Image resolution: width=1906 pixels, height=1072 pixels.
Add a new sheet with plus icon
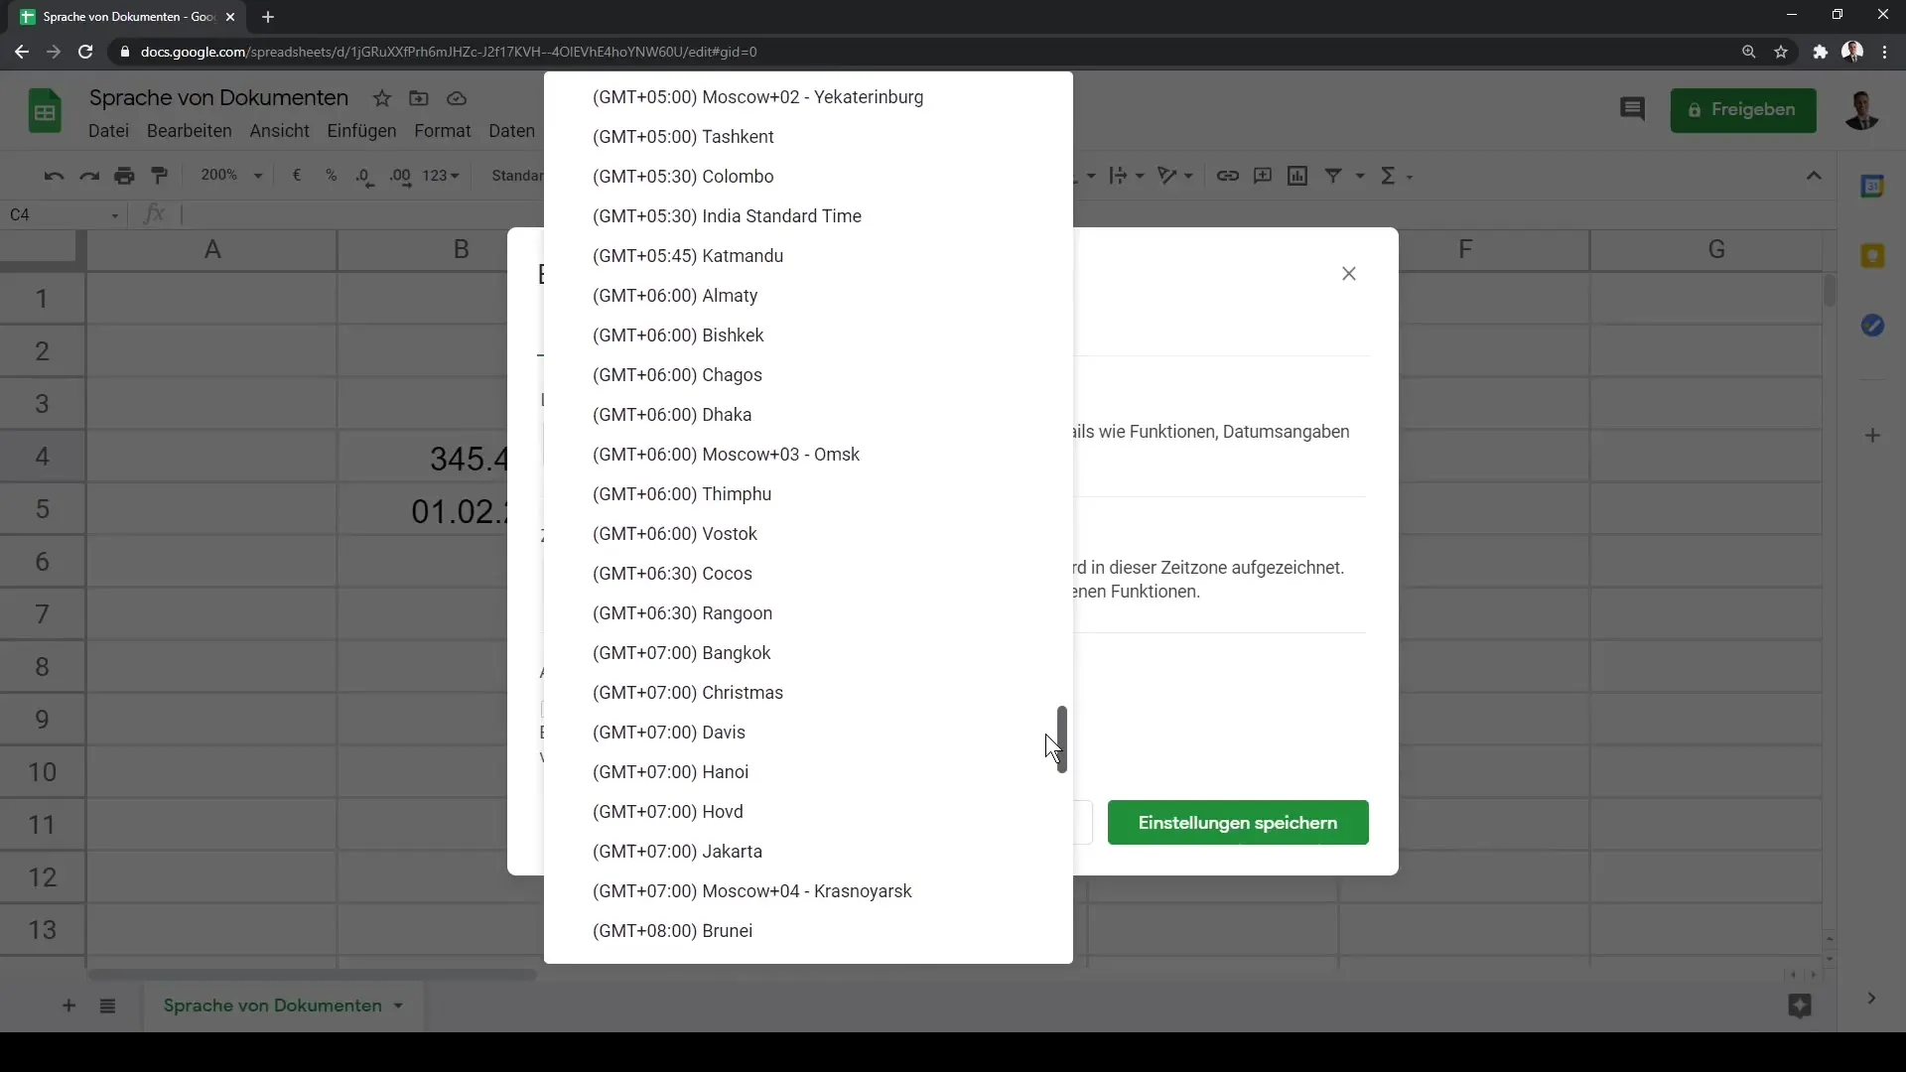(x=68, y=1005)
